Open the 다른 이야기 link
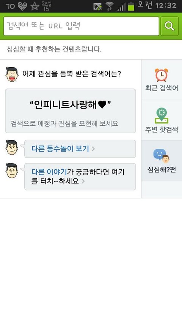 click(x=49, y=172)
